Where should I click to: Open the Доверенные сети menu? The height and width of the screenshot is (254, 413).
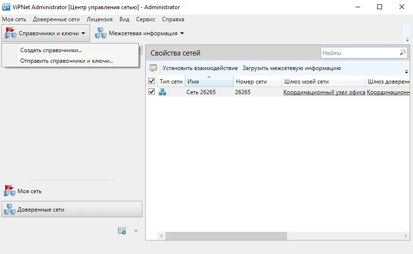click(x=56, y=19)
